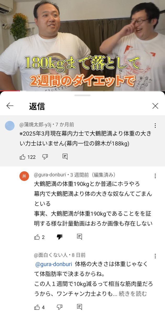Reply to gura-donburi's comment
The width and height of the screenshot is (165, 314).
[x=80, y=237]
